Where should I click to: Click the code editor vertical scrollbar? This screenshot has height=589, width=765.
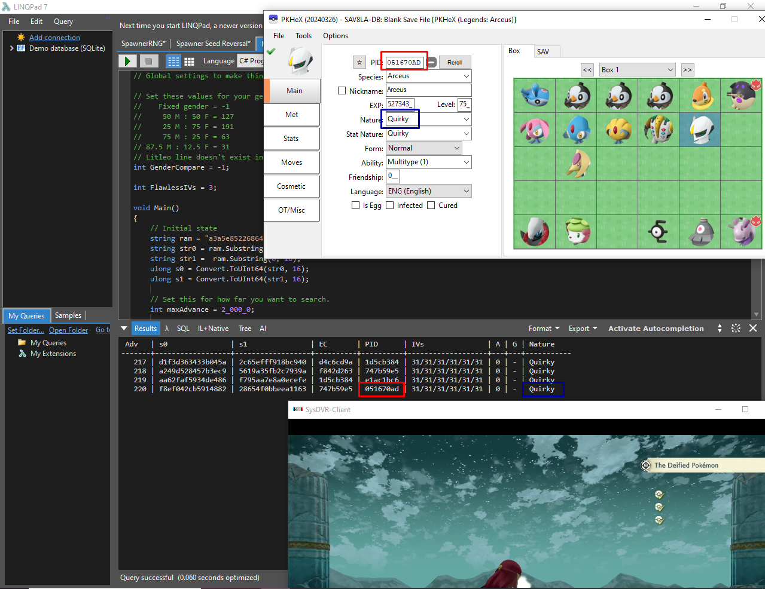(757, 289)
